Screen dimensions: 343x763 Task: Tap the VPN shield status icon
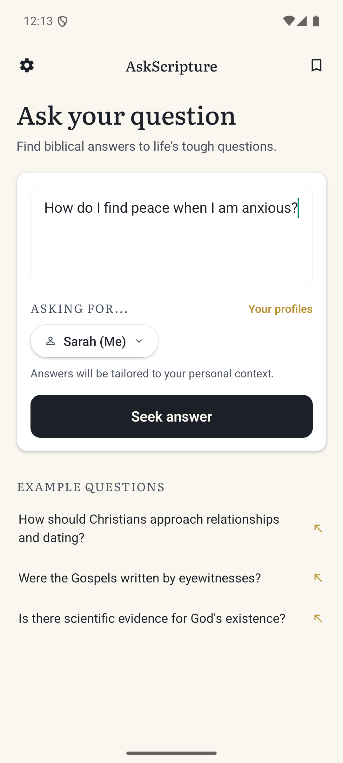tap(63, 21)
